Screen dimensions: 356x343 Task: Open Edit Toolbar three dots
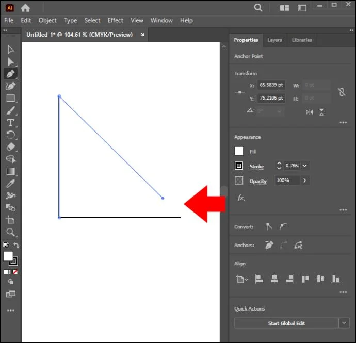[11, 311]
